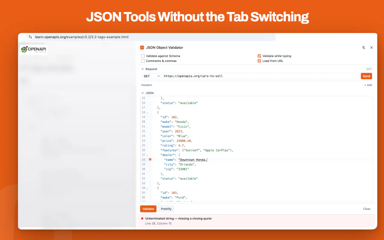
Task: Click the OpenAPI Initiative logo
Action: coord(34,50)
